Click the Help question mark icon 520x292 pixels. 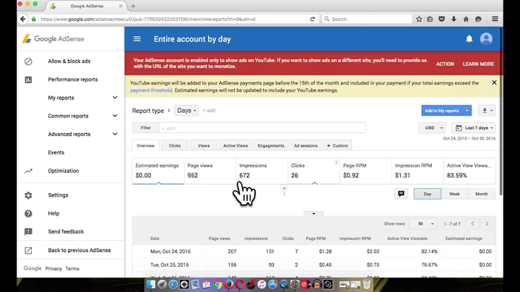pyautogui.click(x=28, y=213)
